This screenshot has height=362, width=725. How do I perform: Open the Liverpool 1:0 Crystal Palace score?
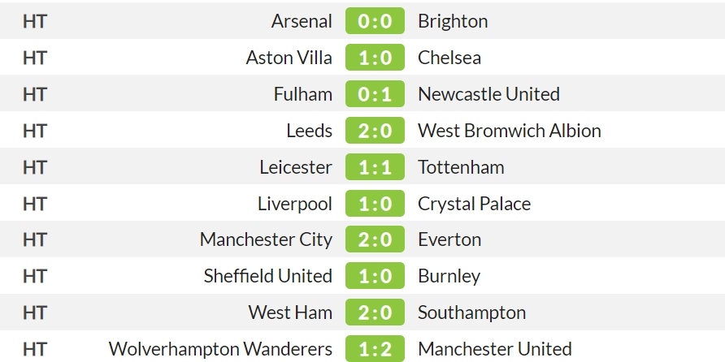(375, 203)
